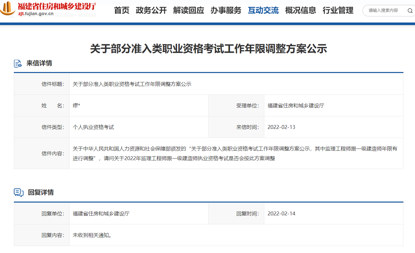
Task: Click the Fujian housing department logo
Action: pos(8,9)
